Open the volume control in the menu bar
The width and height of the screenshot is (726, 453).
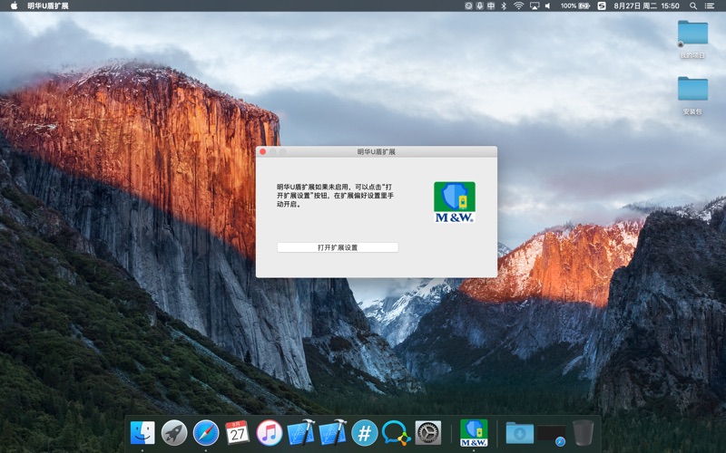548,5
